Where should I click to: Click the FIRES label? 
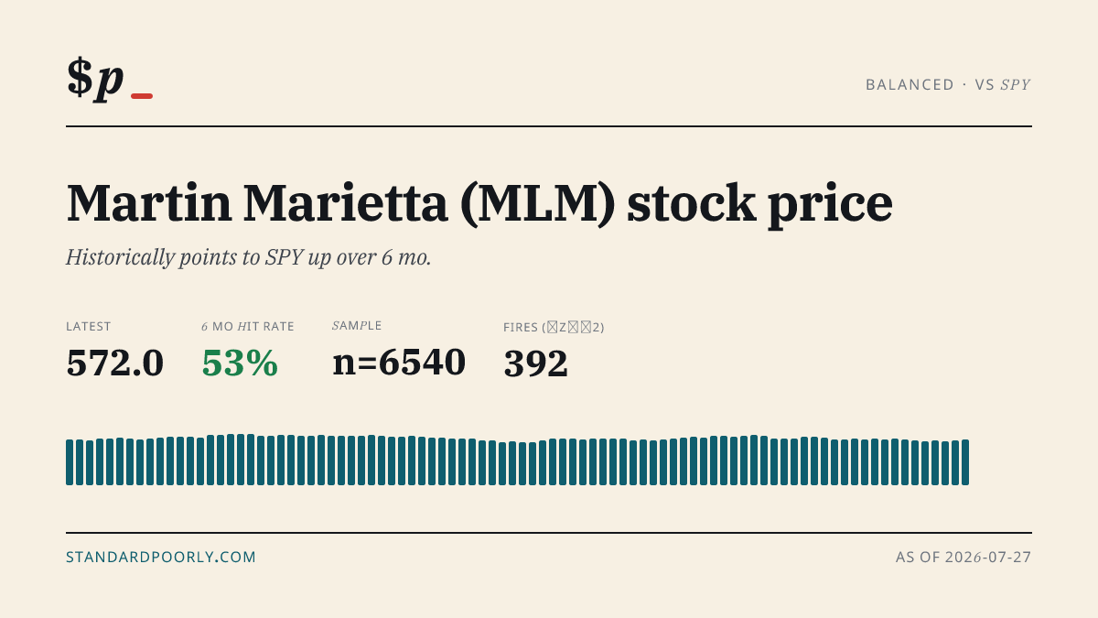554,327
